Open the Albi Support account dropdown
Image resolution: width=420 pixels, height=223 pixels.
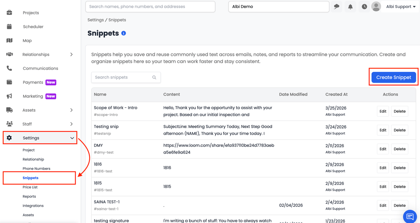[x=401, y=7]
